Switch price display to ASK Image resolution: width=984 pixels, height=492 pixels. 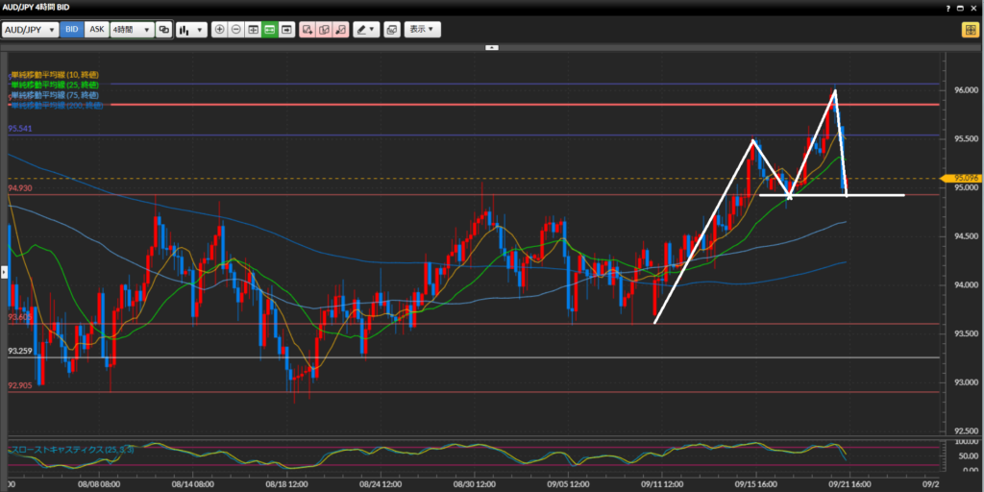click(x=97, y=30)
